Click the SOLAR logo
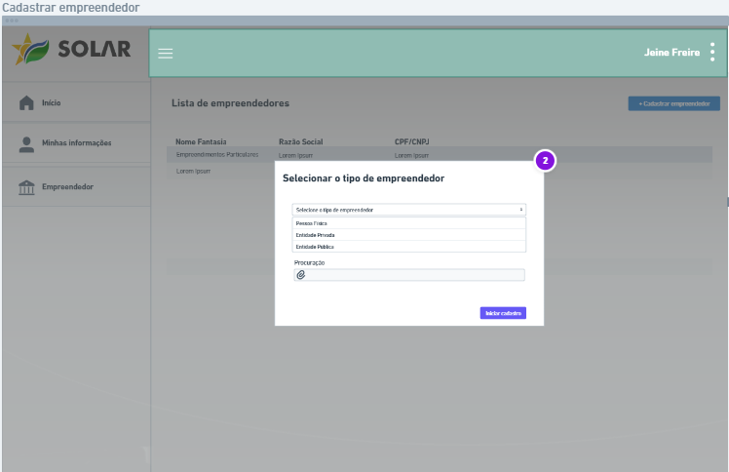This screenshot has height=472, width=729. pyautogui.click(x=71, y=49)
